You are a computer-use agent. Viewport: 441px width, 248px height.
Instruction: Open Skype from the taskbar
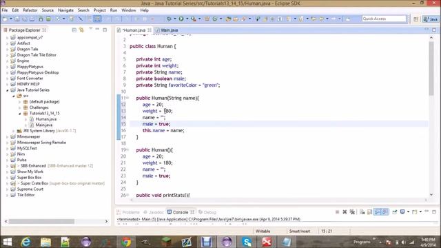tap(247, 242)
